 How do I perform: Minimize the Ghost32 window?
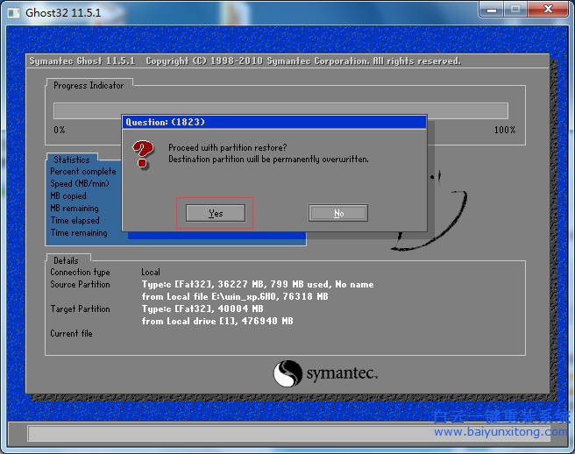tap(492, 10)
